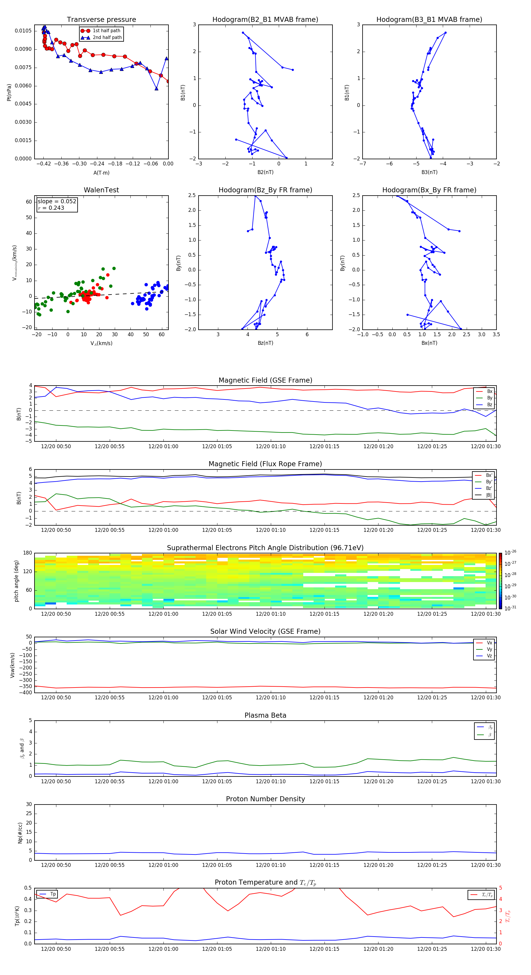Click the Np(#/cc) y-axis label
Image resolution: width=531 pixels, height=975 pixels.
(20, 833)
